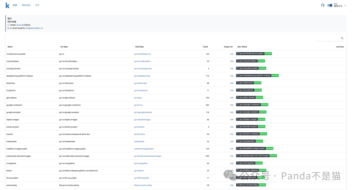Open gcriogke dest repo link
The image size is (352, 190).
pos(138,98)
